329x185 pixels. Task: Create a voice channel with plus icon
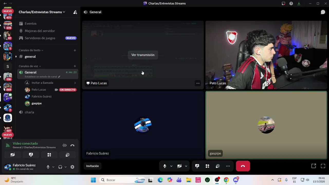coord(75,66)
